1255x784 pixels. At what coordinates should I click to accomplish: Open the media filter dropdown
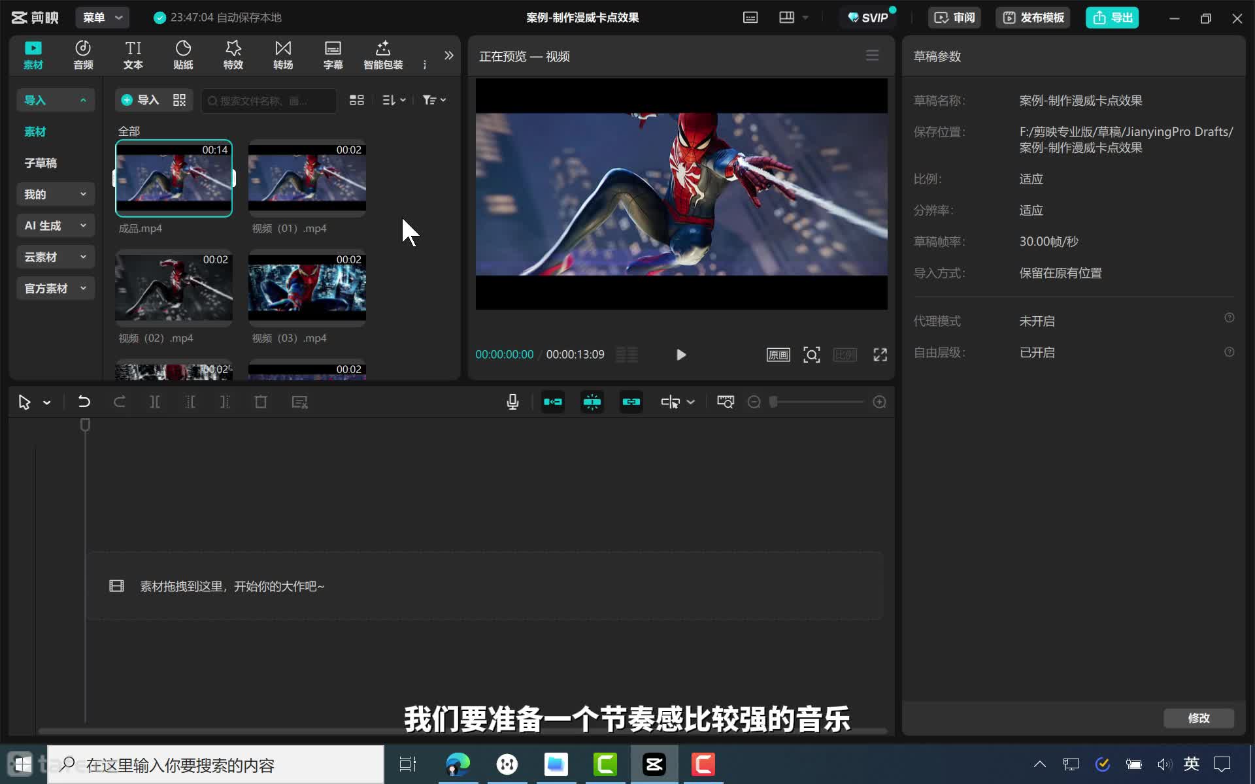pos(434,100)
